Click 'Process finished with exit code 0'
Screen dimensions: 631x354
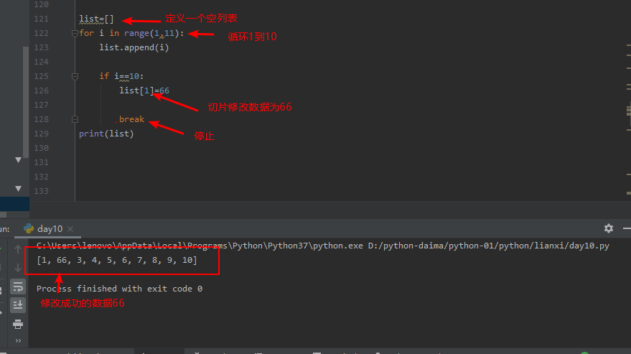[119, 289]
